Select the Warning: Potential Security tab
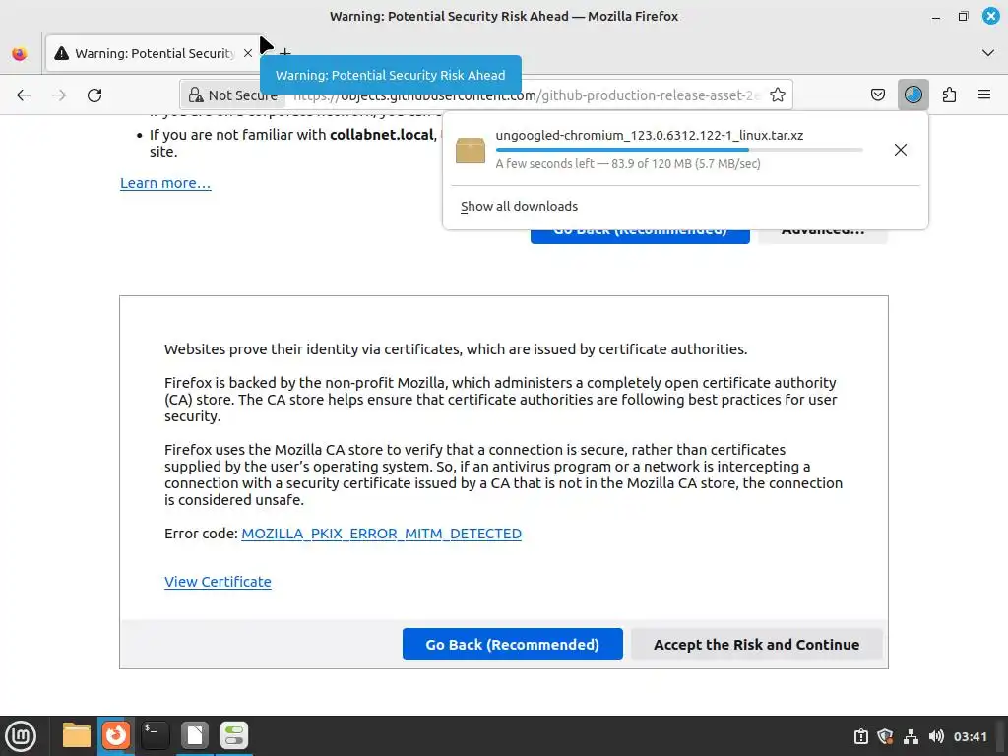 [x=155, y=53]
